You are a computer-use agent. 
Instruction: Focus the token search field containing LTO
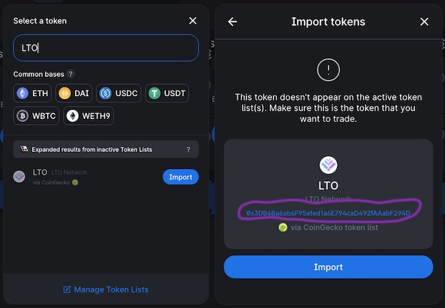tap(106, 48)
